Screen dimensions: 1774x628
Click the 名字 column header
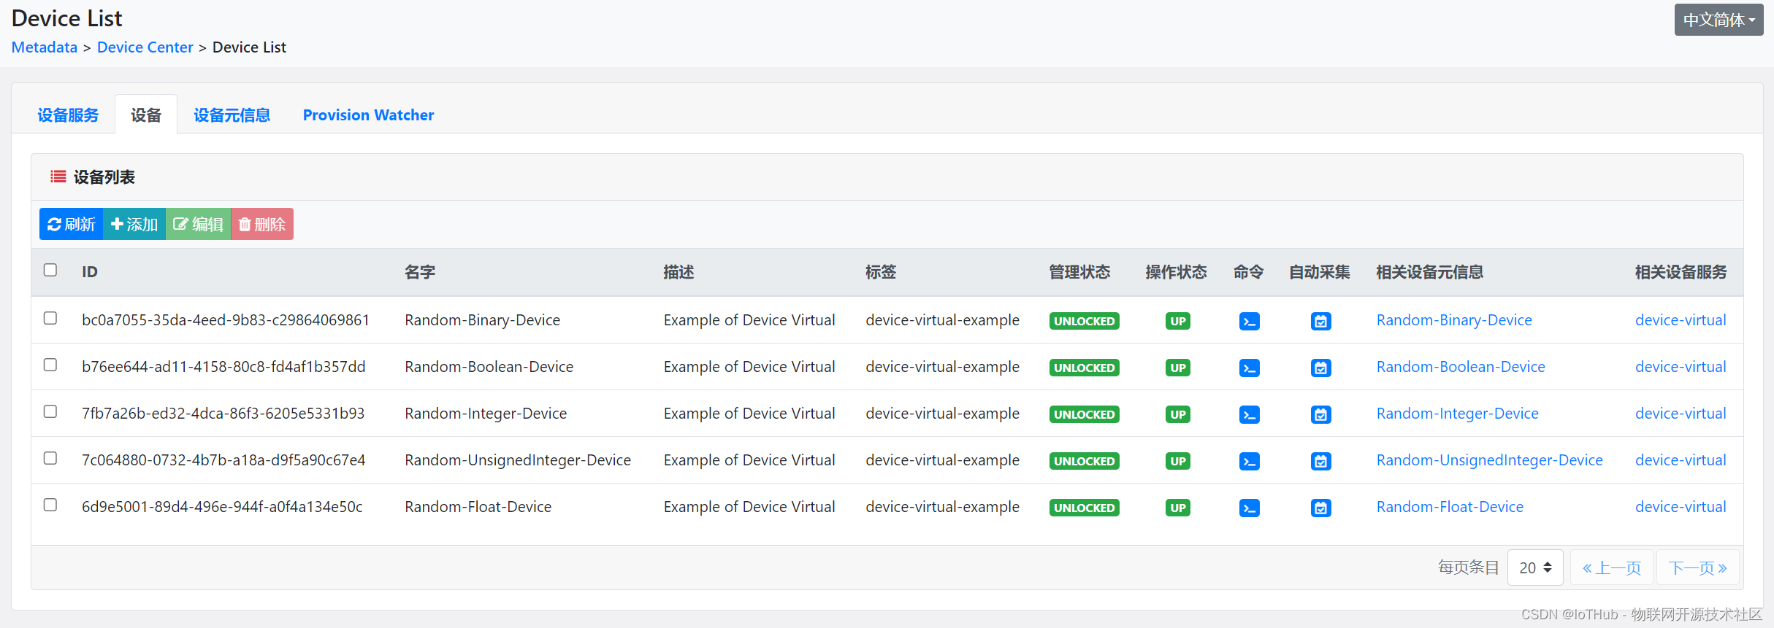(x=420, y=272)
